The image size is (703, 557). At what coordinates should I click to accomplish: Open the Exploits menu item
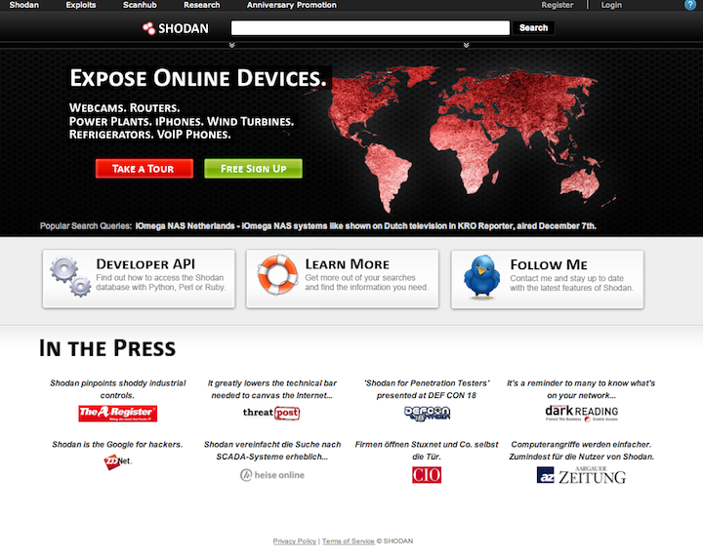point(81,5)
